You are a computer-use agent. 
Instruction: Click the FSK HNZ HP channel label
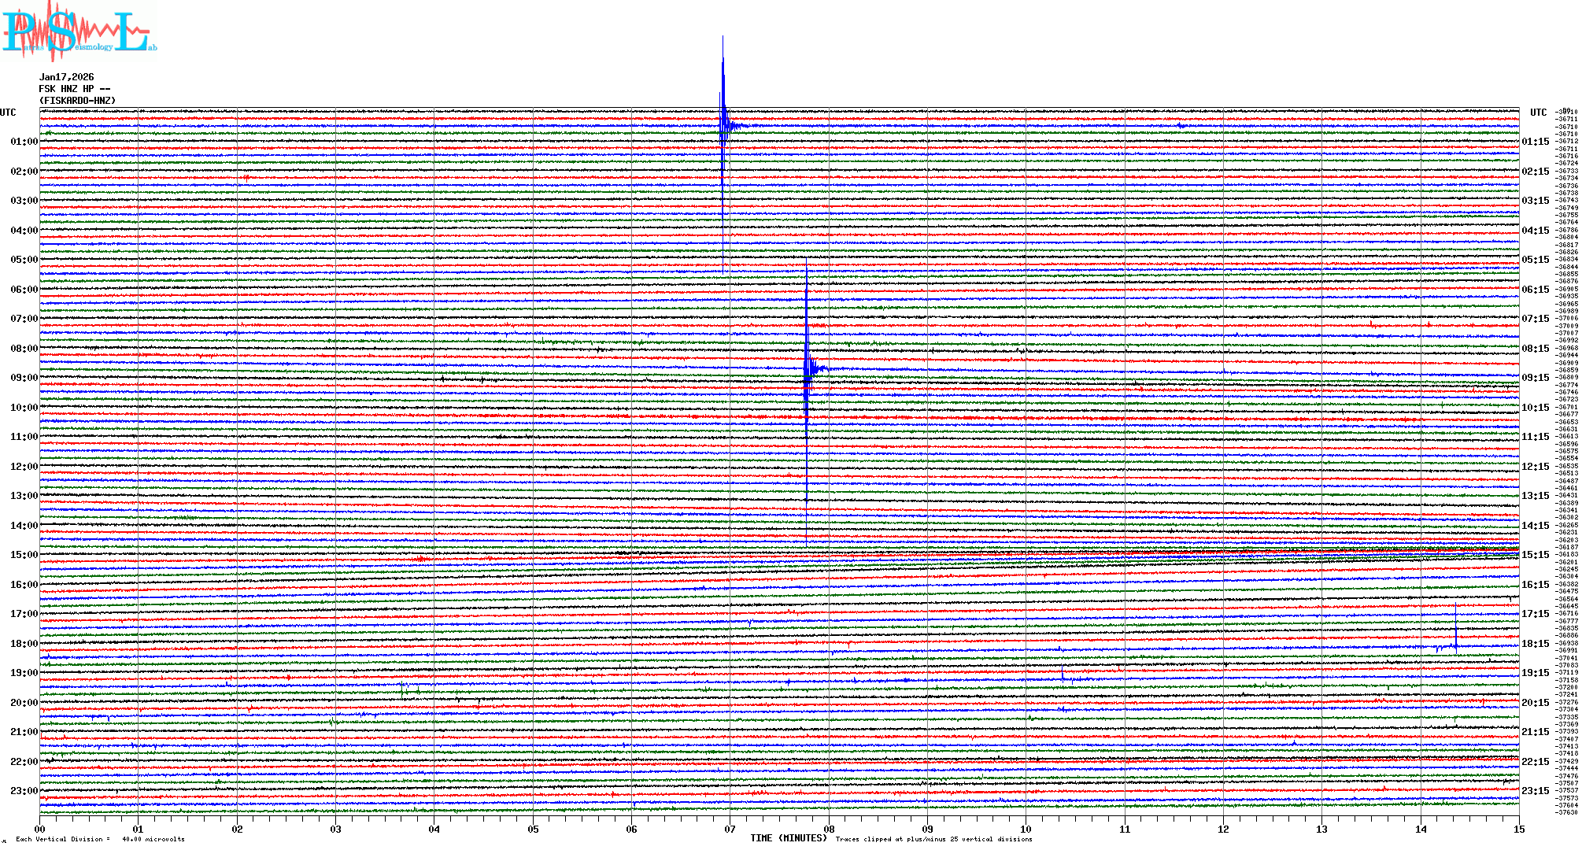click(74, 89)
